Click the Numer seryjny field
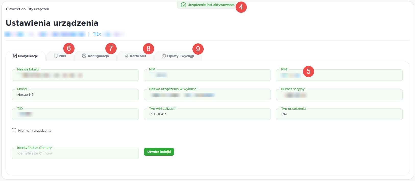415x181 pixels. tap(339, 95)
